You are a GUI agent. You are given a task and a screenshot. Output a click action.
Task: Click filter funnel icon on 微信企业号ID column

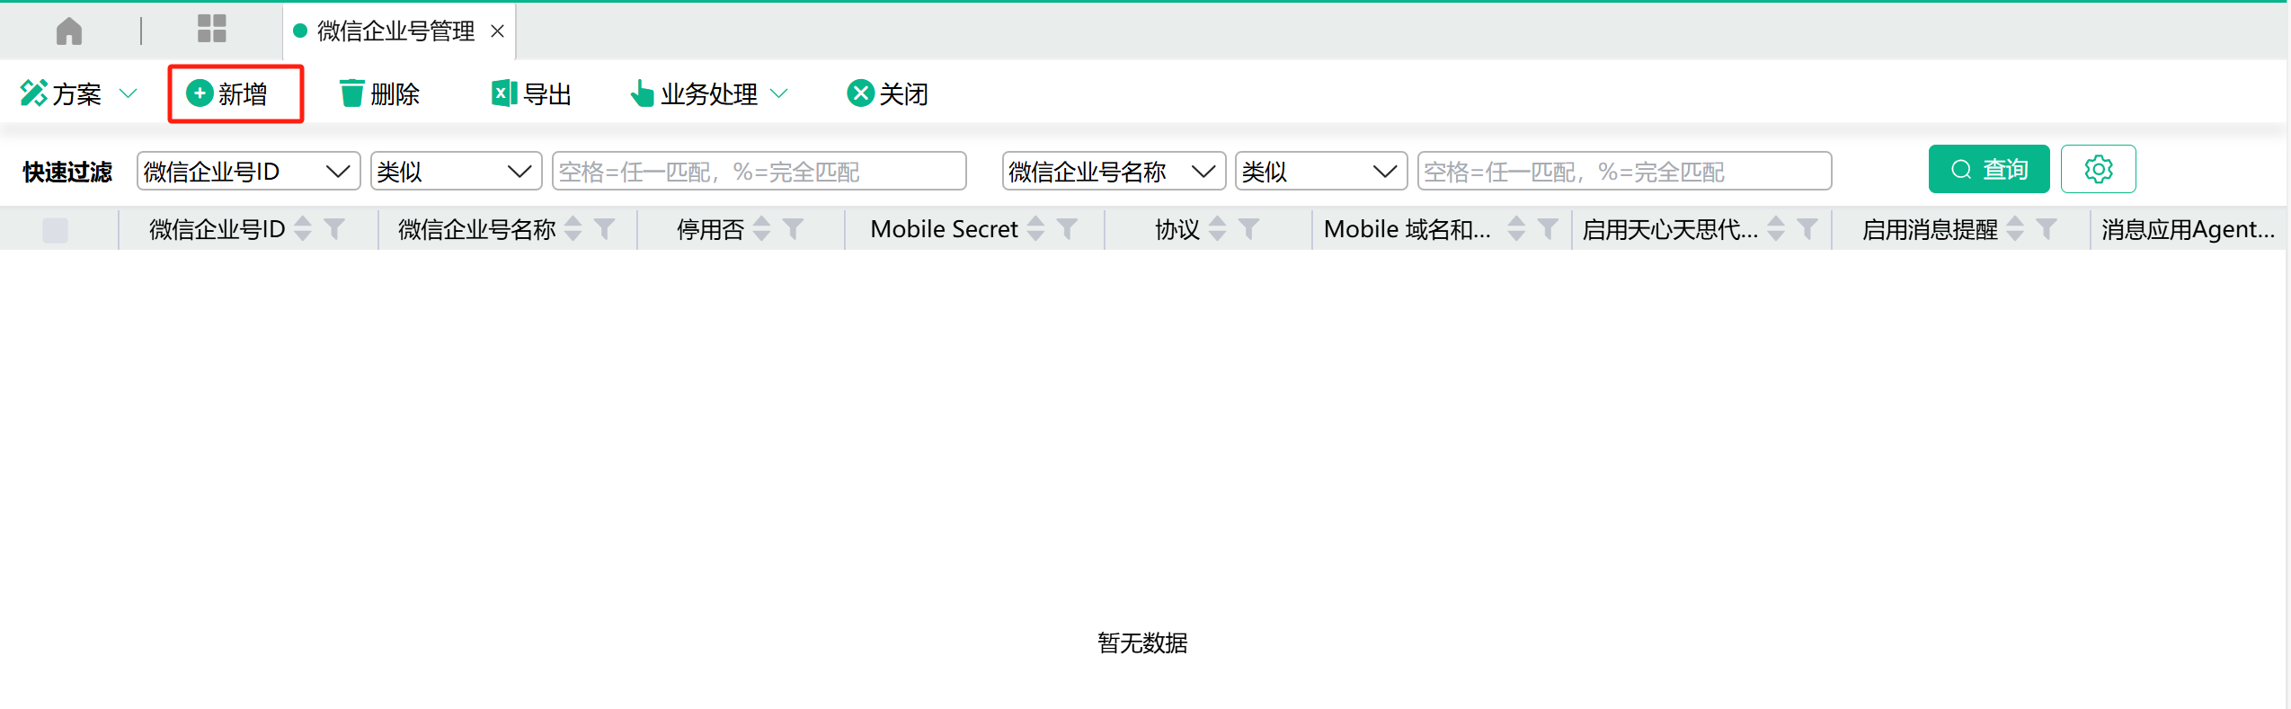coord(334,229)
